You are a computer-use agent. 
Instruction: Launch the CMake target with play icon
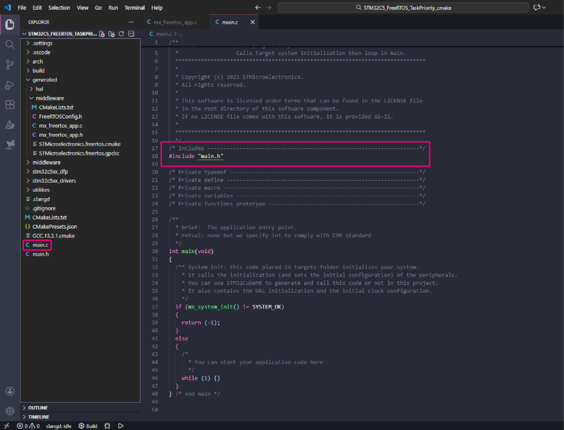pyautogui.click(x=120, y=425)
